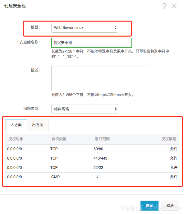Click the 授权对象 column header
Image resolution: width=184 pixels, height=214 pixels.
tap(16, 139)
